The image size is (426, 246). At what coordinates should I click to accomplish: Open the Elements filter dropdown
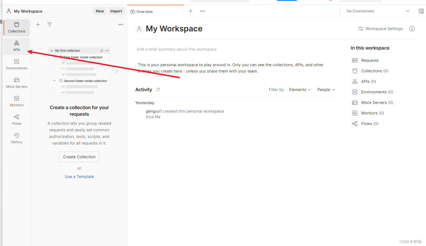tap(300, 90)
